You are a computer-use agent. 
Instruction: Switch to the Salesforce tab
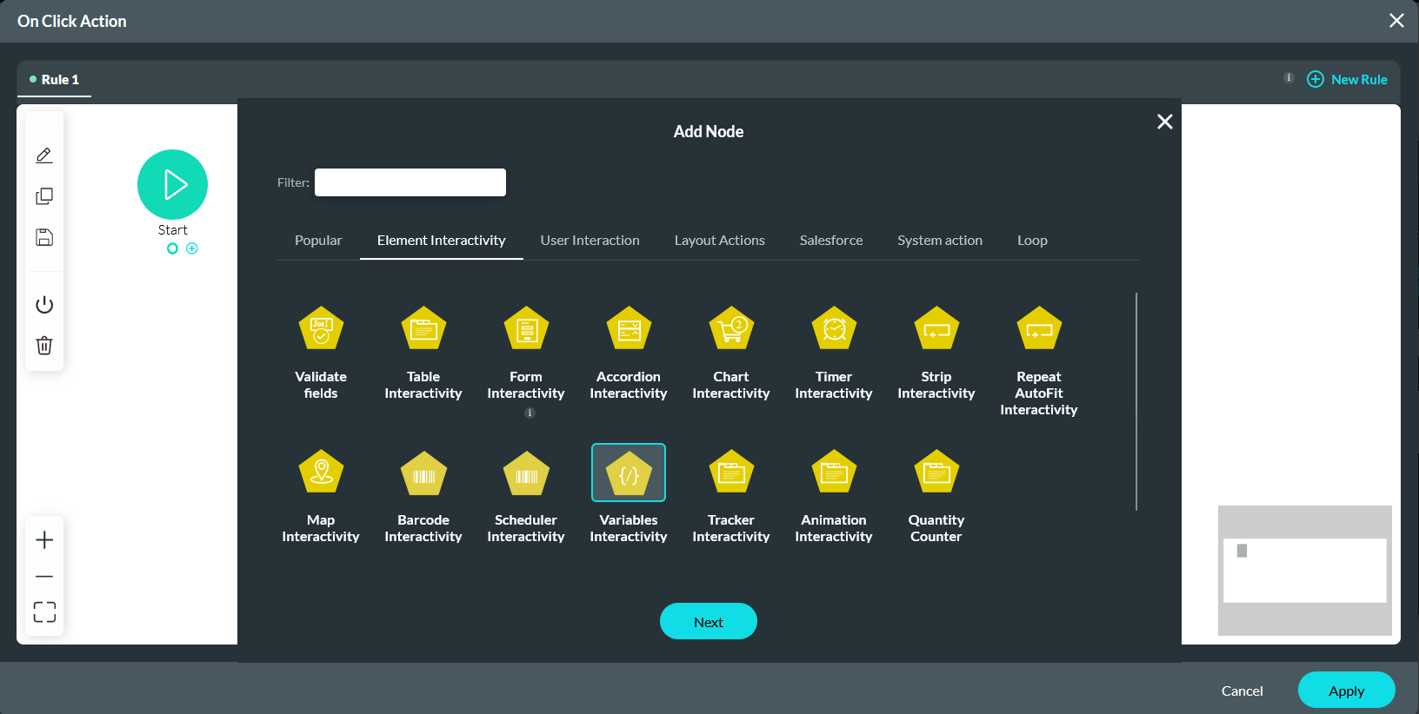point(831,241)
